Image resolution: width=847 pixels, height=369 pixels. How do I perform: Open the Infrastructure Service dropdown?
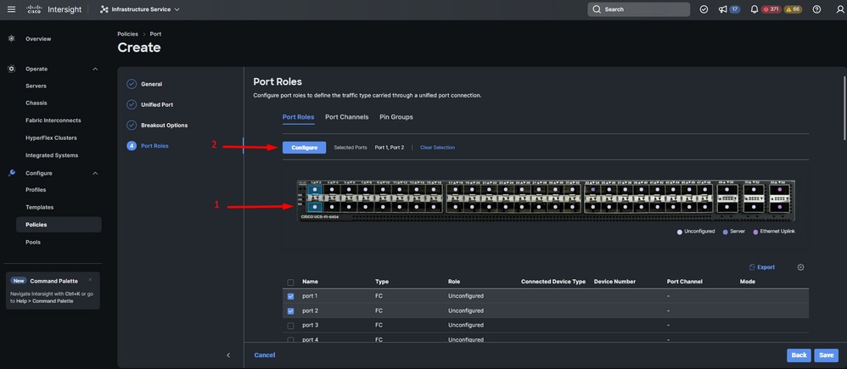pos(140,9)
